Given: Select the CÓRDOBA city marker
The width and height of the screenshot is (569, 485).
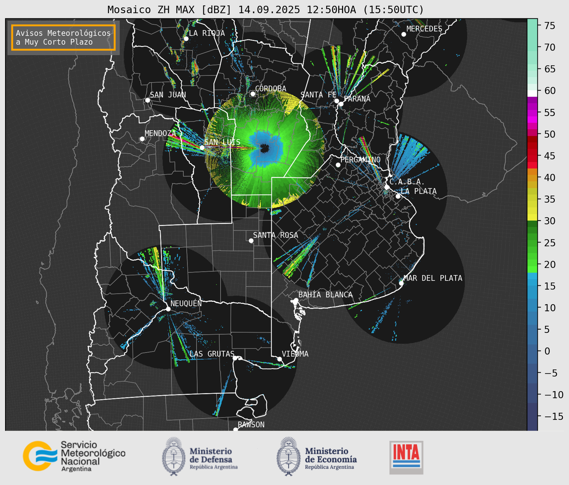Looking at the screenshot, I should (x=253, y=94).
